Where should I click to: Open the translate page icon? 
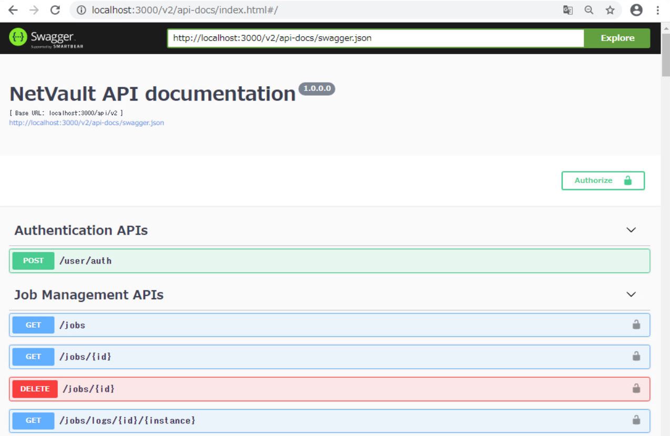(568, 10)
